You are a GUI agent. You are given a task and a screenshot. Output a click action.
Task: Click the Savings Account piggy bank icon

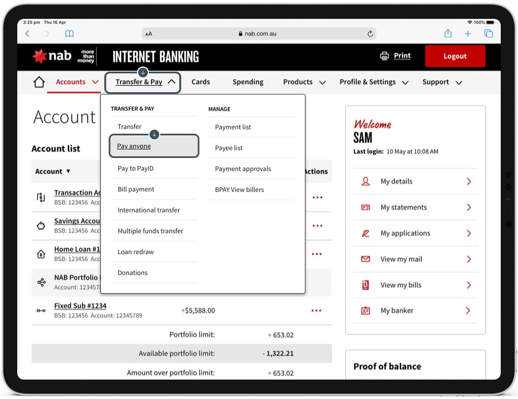coord(41,226)
